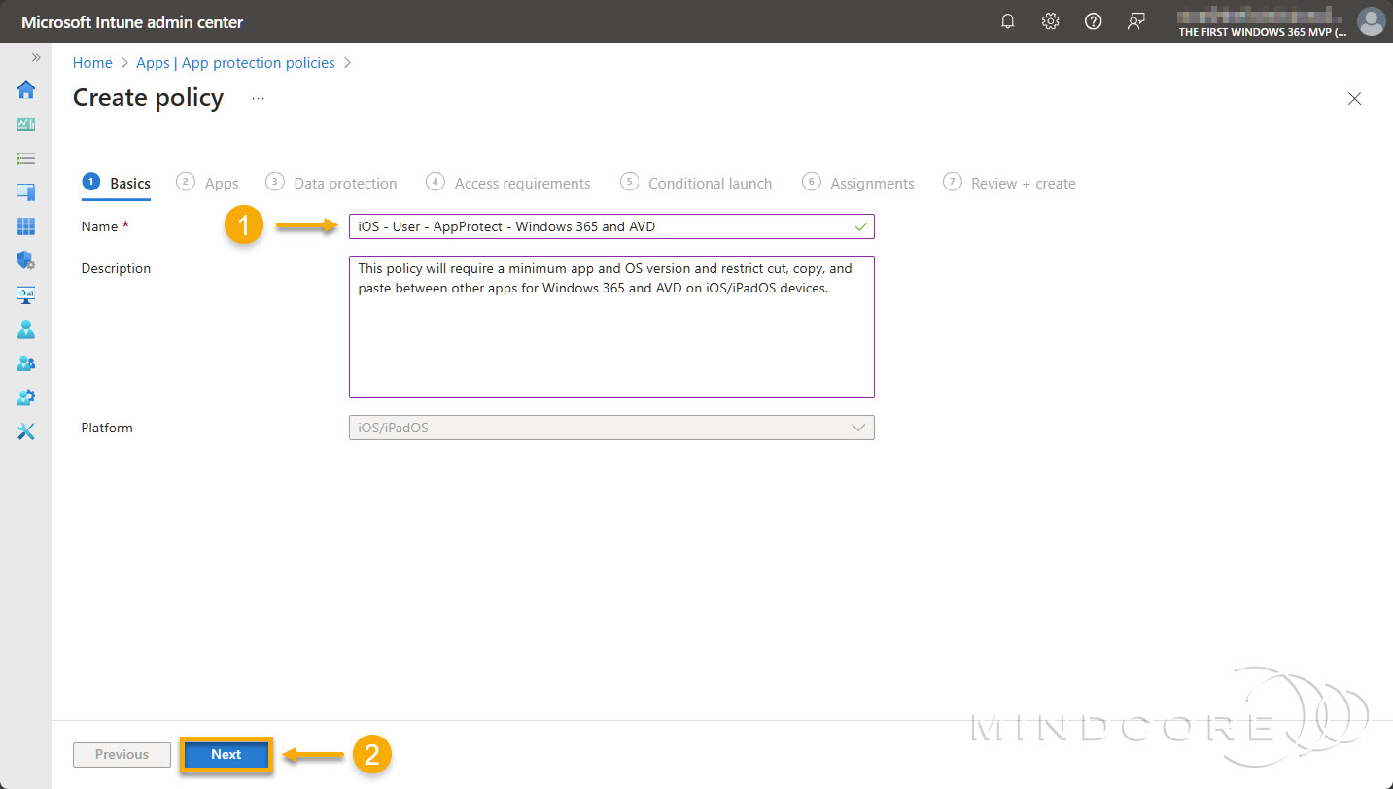Open portal settings gear
This screenshot has height=789, width=1393.
click(x=1051, y=21)
